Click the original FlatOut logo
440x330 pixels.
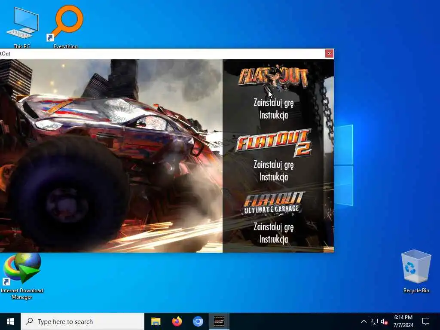coord(273,77)
